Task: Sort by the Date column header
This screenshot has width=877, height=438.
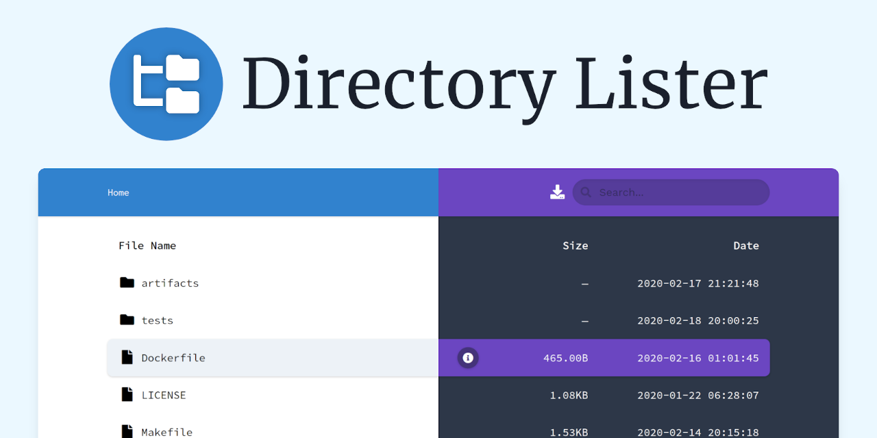Action: coord(745,245)
